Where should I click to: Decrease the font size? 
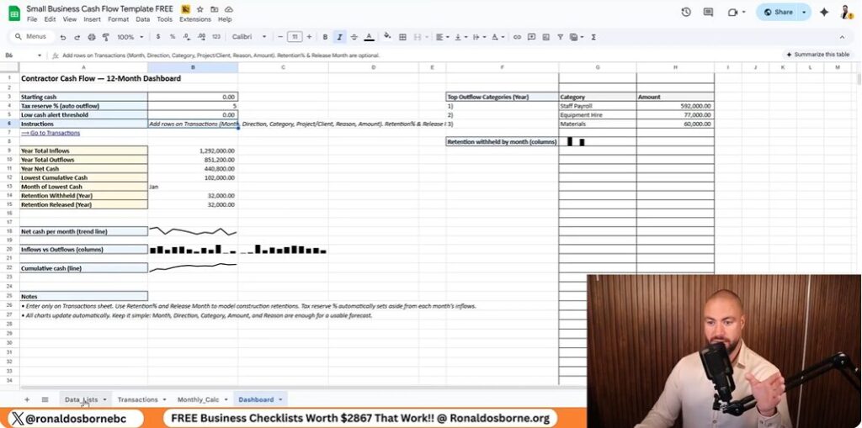(280, 37)
